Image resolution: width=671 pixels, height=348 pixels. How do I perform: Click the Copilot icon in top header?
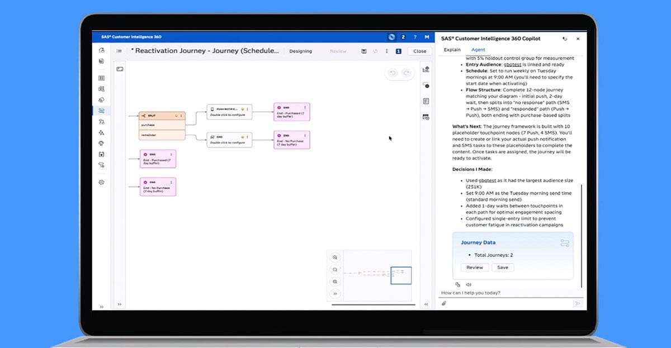tap(392, 37)
